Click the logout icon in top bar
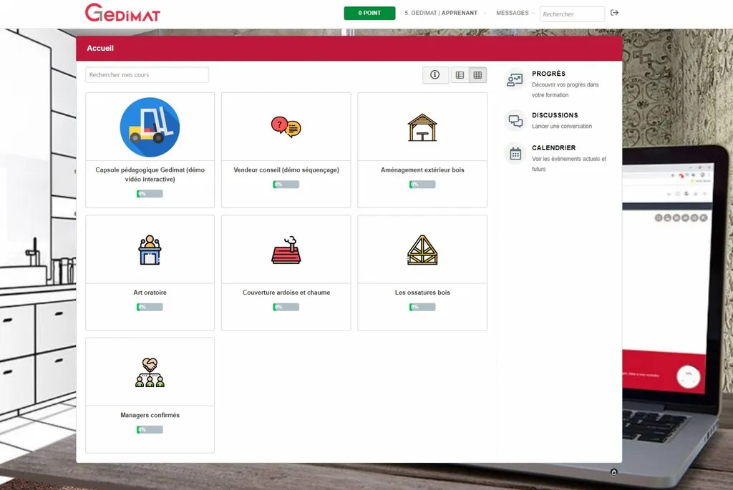Image resolution: width=733 pixels, height=490 pixels. (614, 13)
